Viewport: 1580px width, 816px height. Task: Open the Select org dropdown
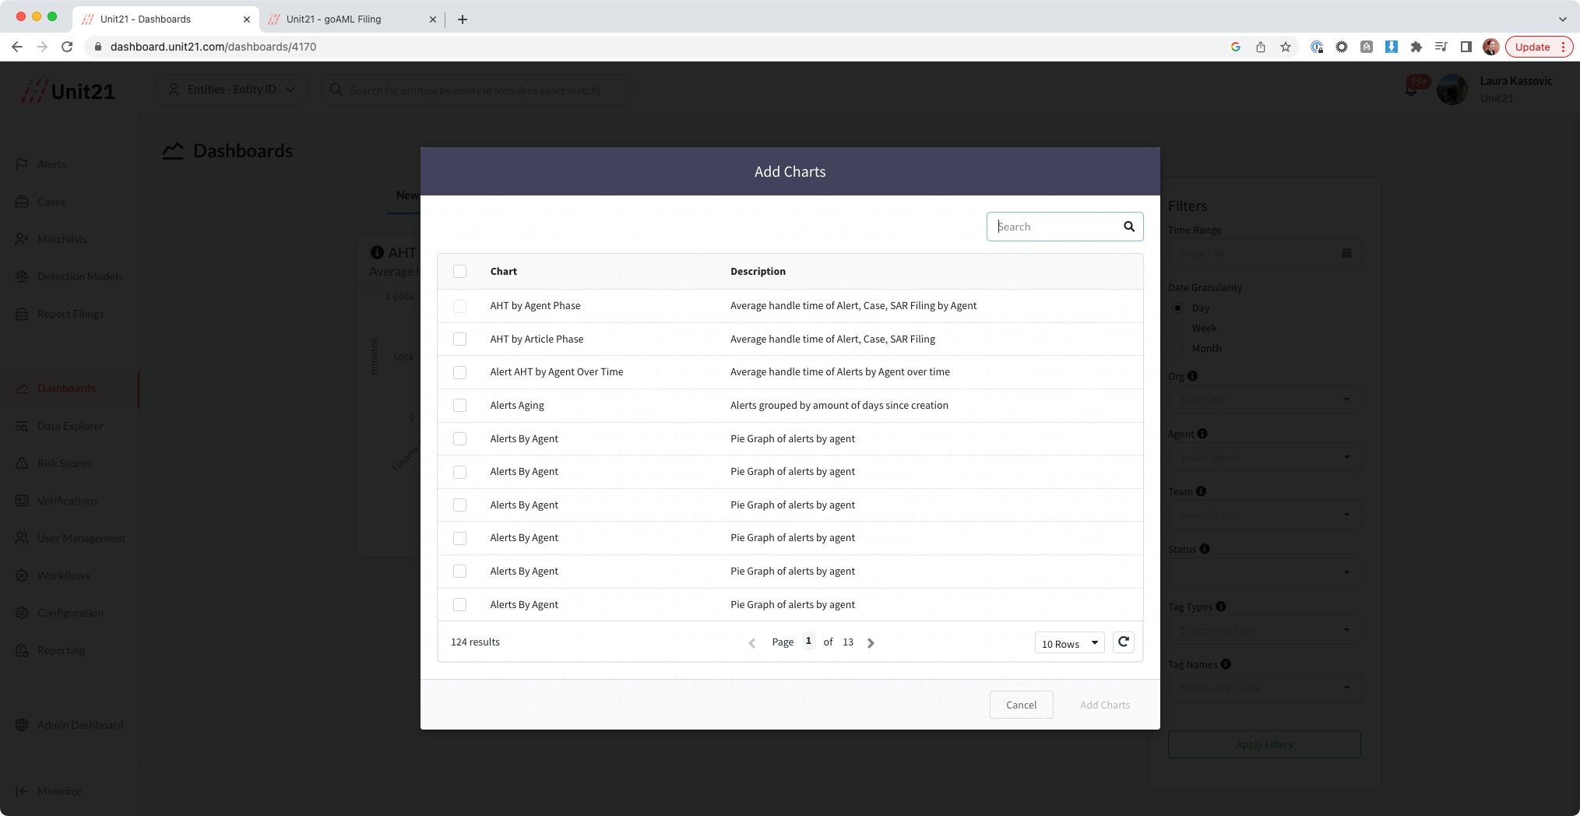(x=1265, y=399)
